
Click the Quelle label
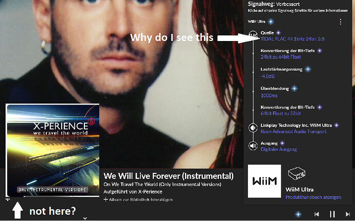coord(267,33)
